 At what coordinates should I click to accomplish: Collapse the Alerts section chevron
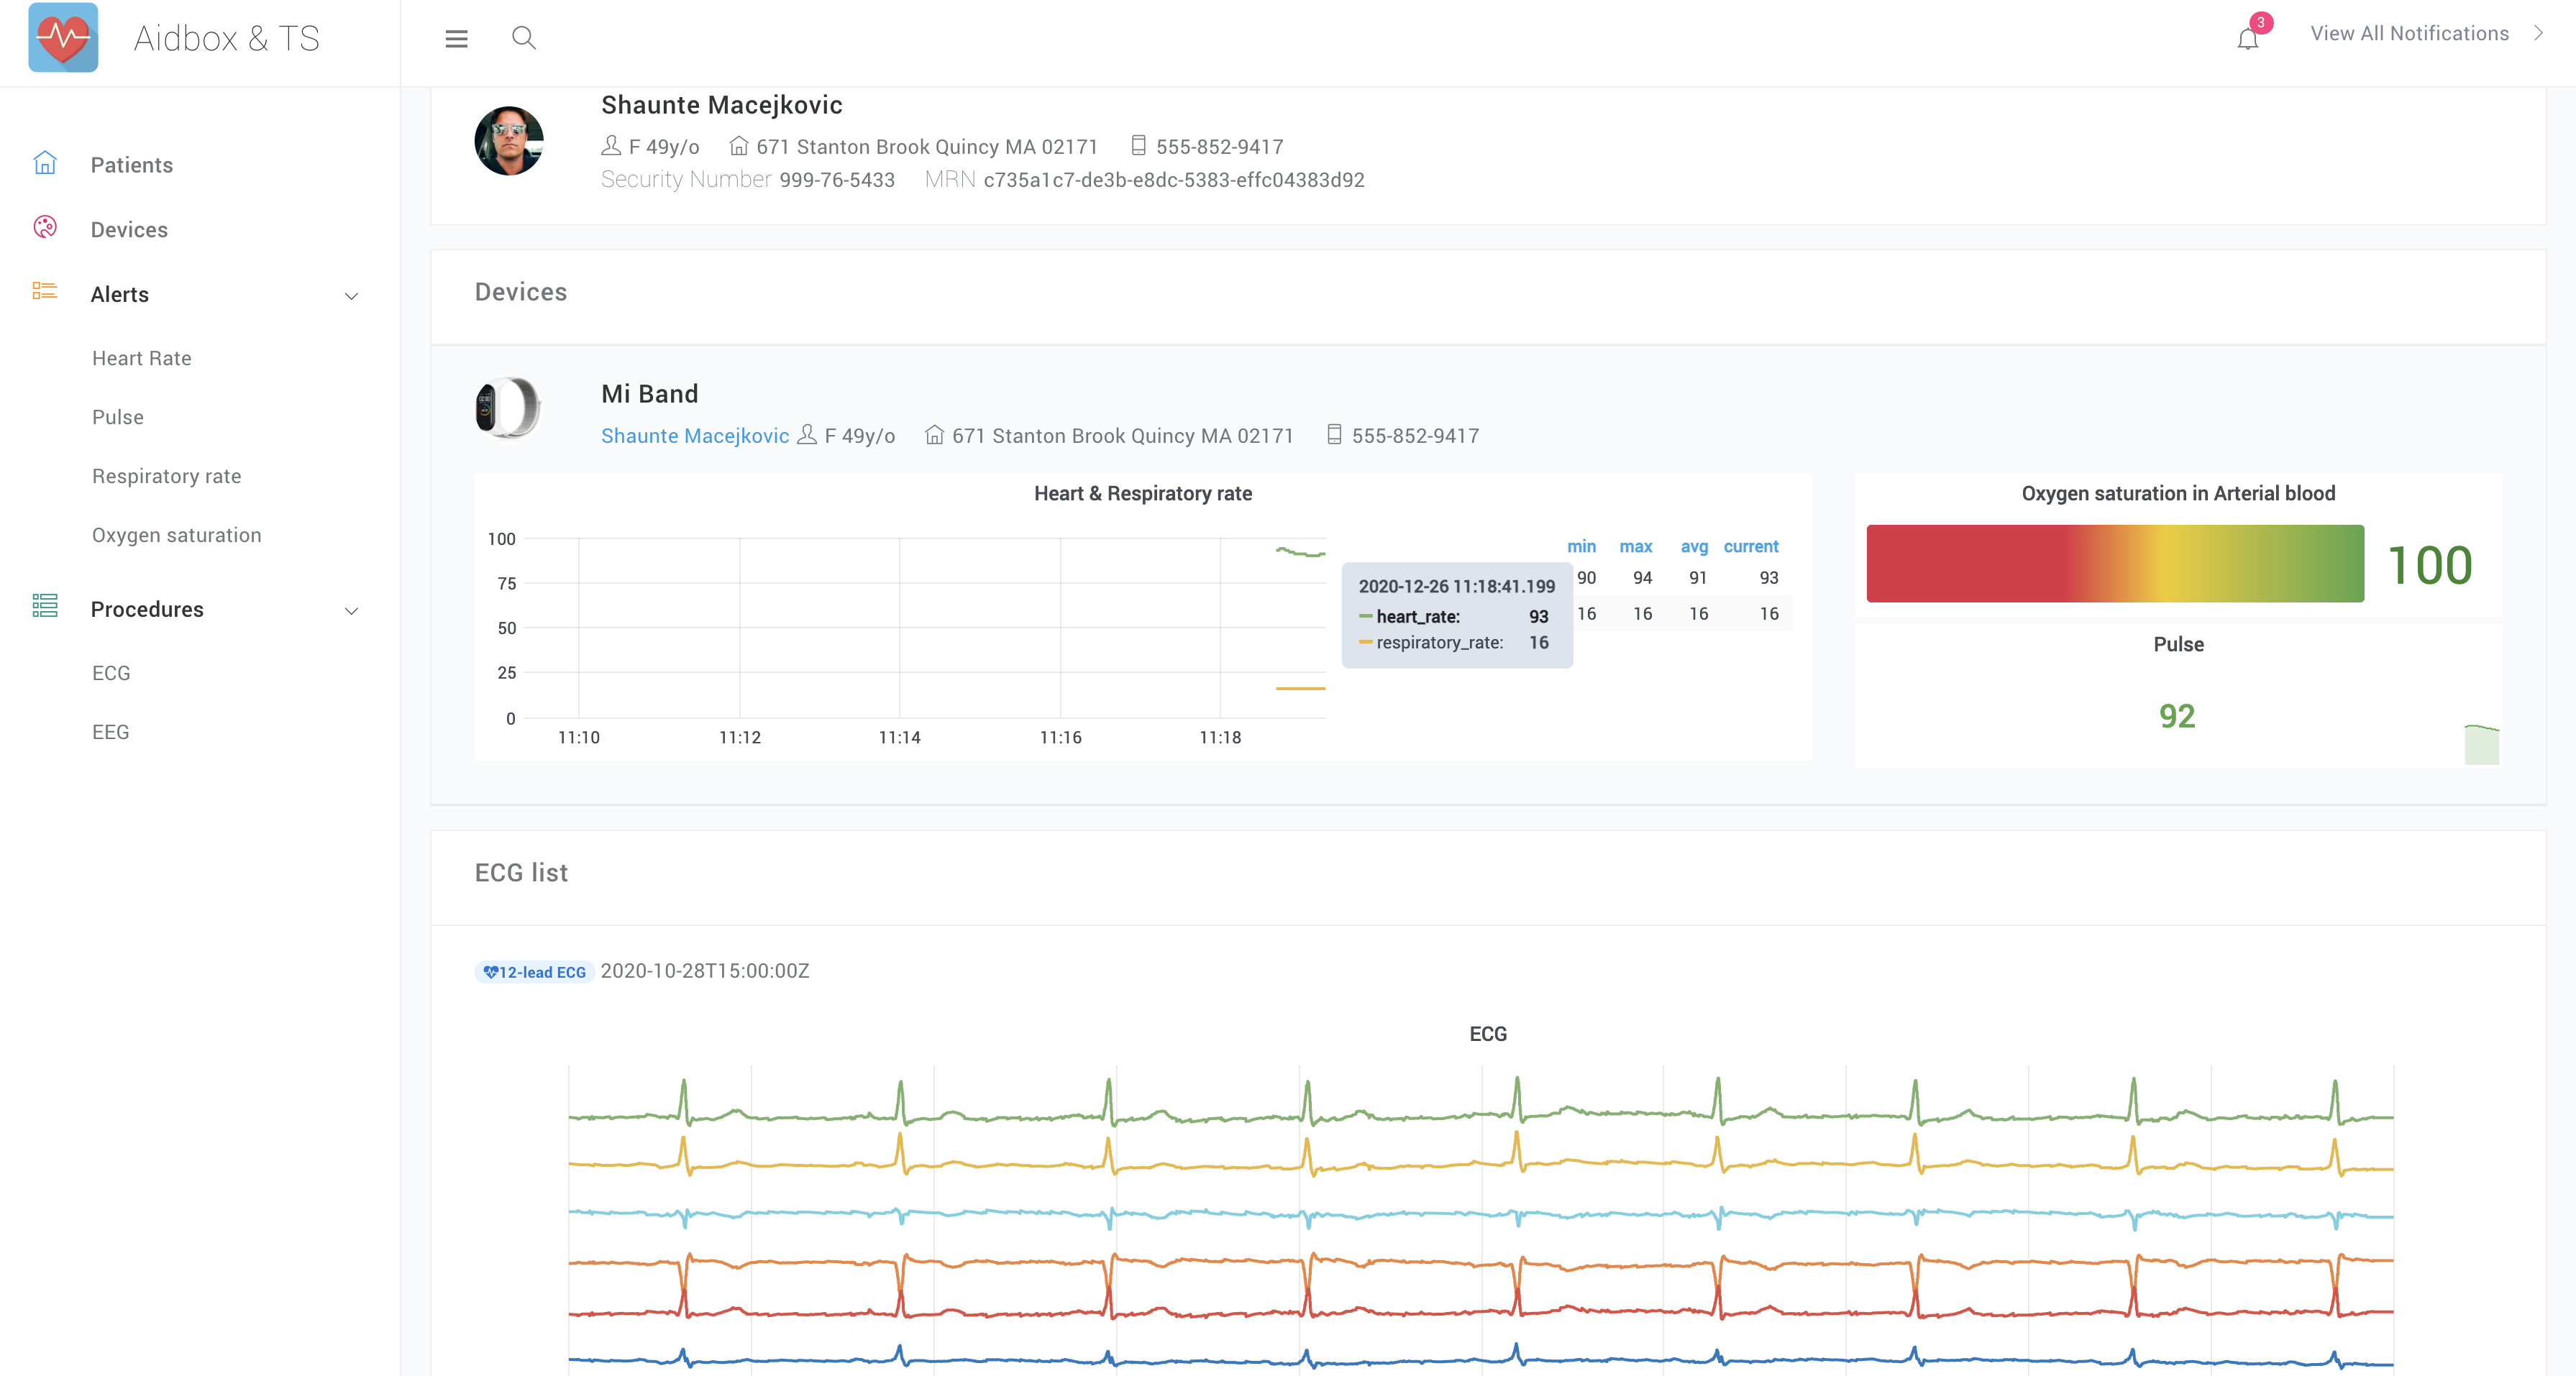coord(350,296)
